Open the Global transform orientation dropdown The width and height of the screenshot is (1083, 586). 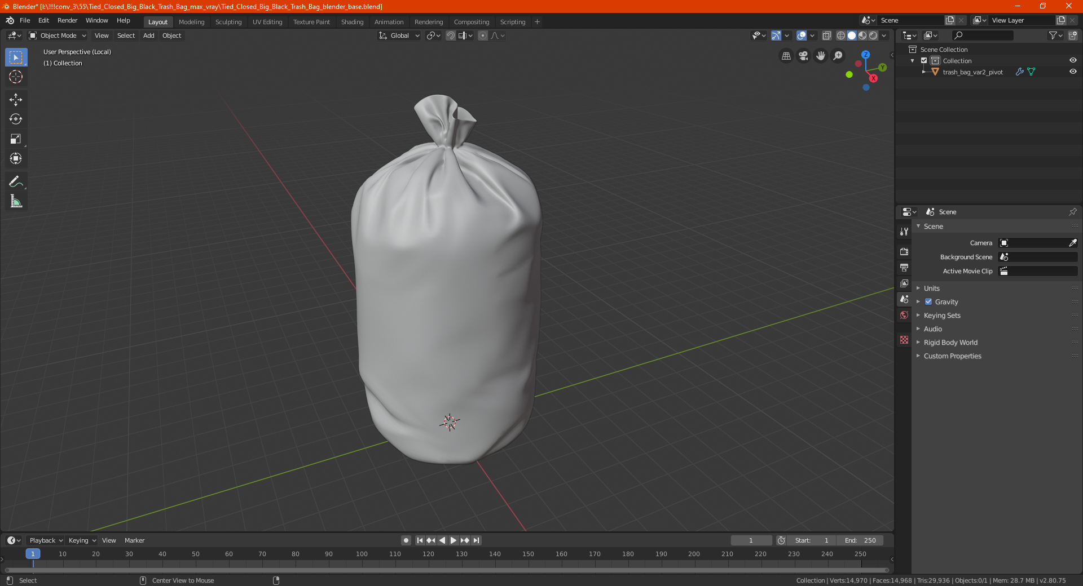coord(399,35)
